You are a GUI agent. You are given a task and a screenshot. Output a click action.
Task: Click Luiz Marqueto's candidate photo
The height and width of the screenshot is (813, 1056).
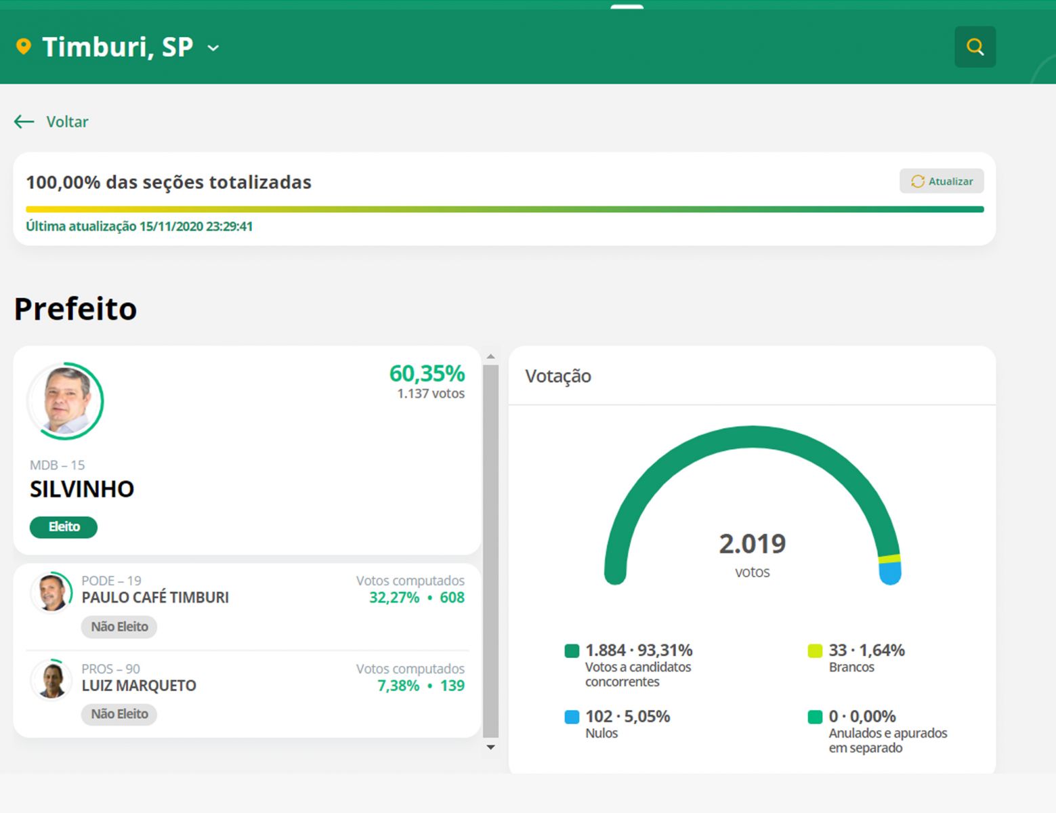pyautogui.click(x=52, y=680)
